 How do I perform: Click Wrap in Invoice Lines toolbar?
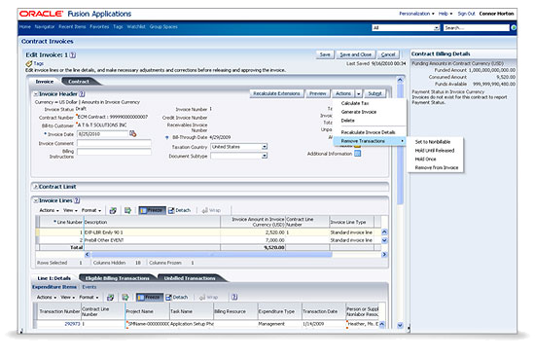[211, 210]
